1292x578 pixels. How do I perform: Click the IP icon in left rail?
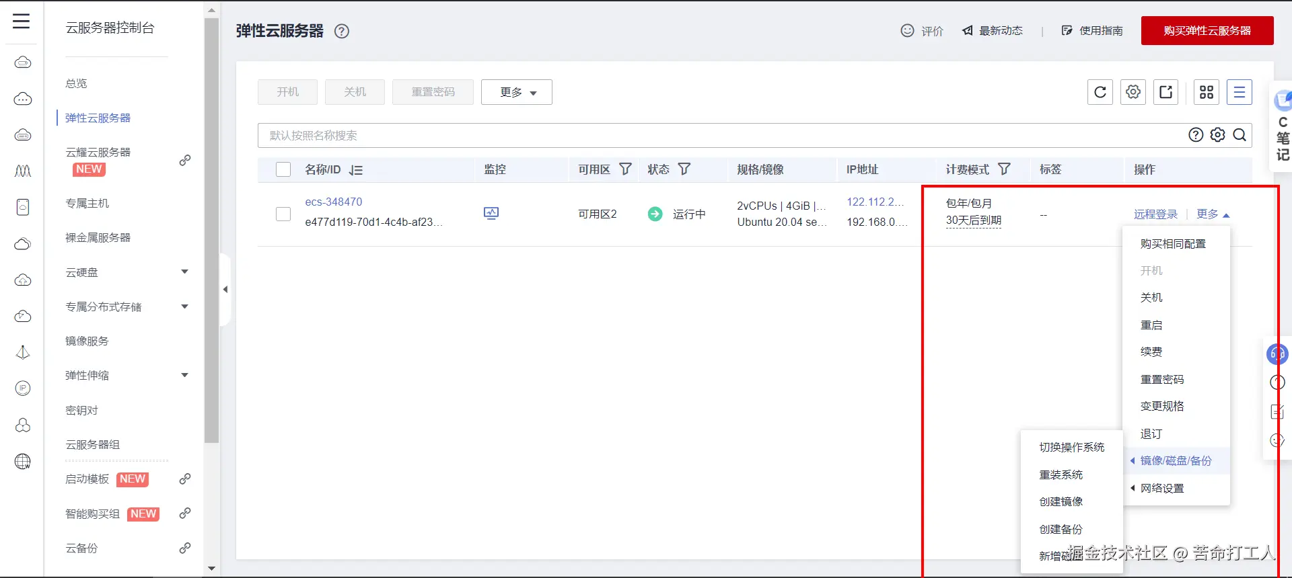coord(23,388)
